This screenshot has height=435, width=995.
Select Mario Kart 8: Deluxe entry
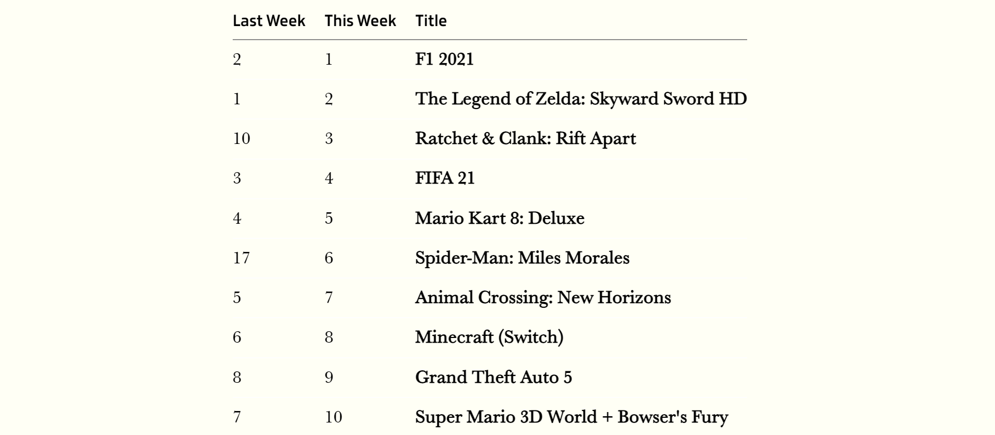click(x=500, y=218)
